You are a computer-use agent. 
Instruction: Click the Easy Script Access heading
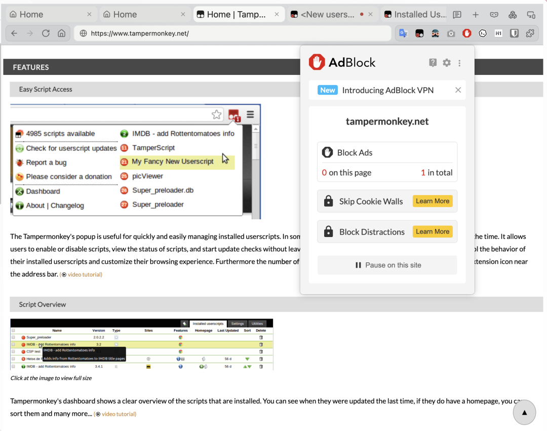[46, 89]
